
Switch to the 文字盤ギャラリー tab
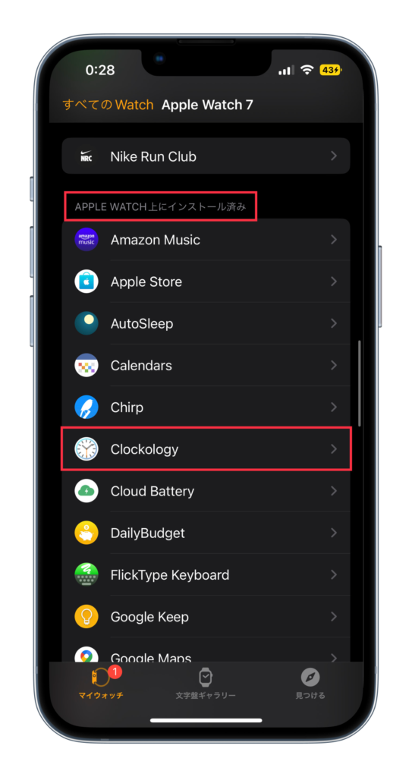click(x=206, y=684)
